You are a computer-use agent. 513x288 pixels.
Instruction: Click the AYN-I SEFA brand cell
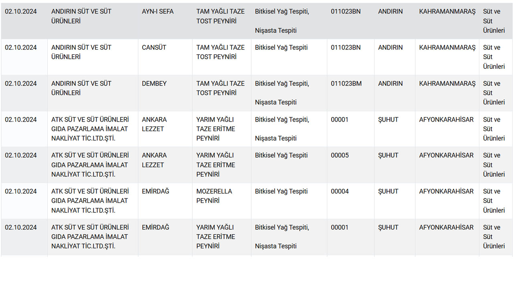click(x=158, y=12)
